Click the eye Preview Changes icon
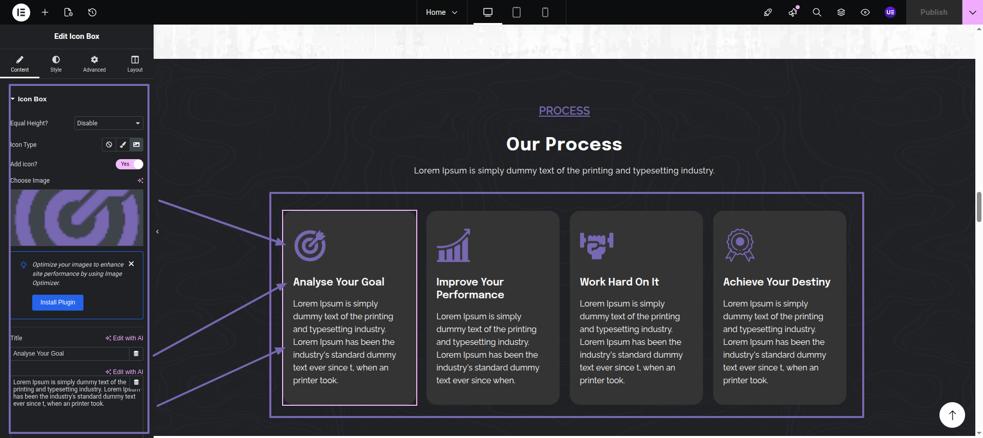Viewport: 983px width, 438px height. point(865,12)
